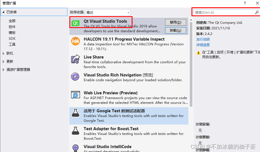Image resolution: width=260 pixels, height=152 pixels.
Task: Click the 创建者 The Qt Company Ltd. text
Action: [219, 23]
